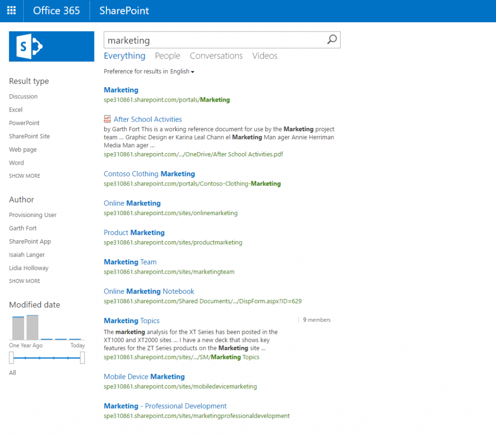Open Marketing - Professional Development result
This screenshot has height=435, width=496.
(165, 406)
